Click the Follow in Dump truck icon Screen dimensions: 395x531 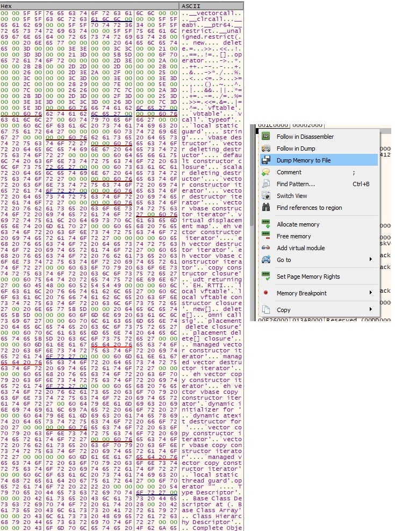[x=265, y=148]
